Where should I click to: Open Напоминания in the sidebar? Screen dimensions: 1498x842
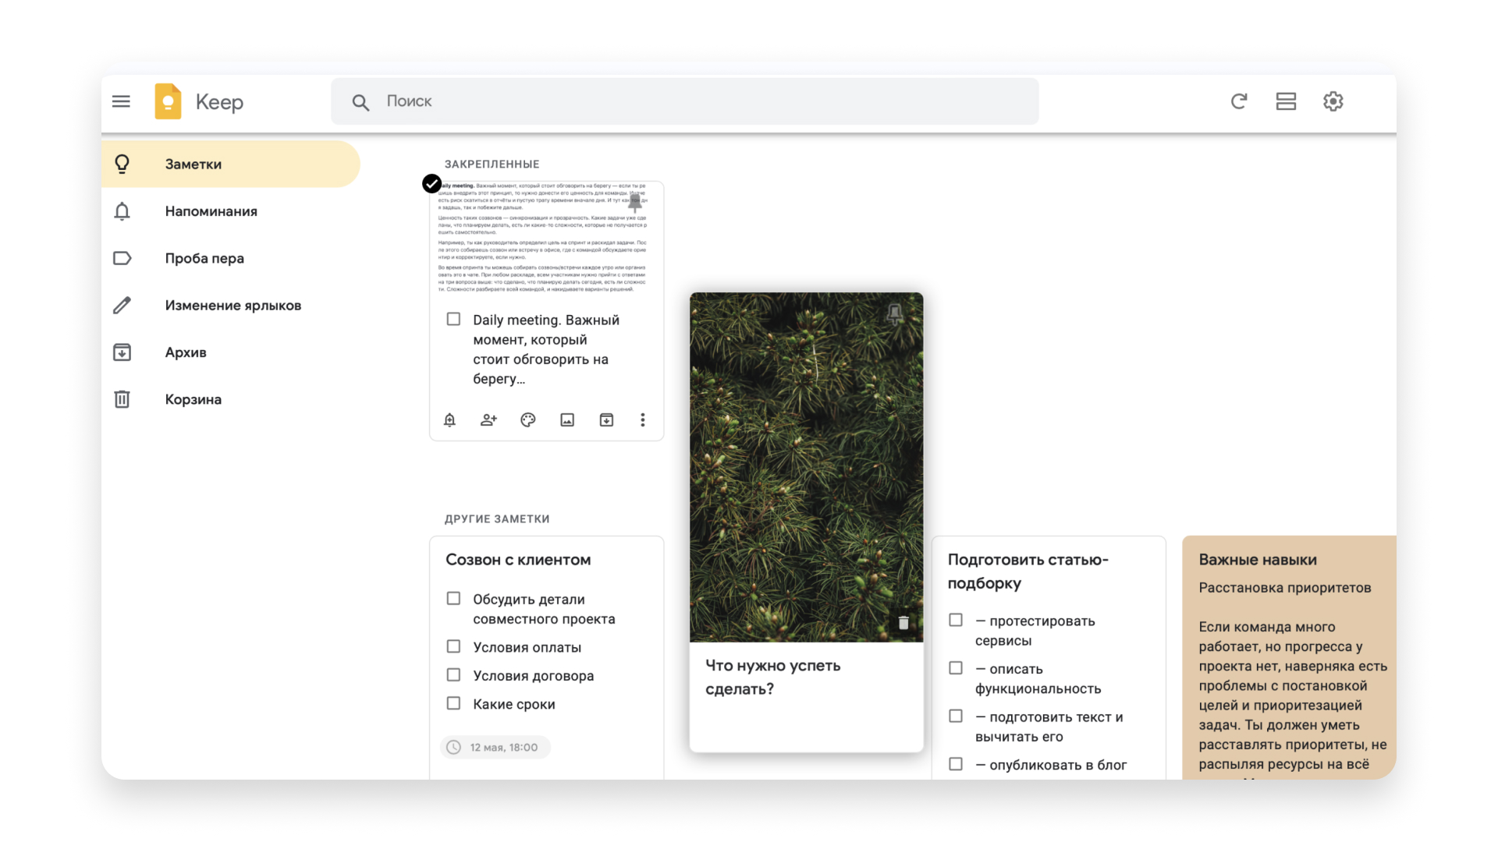coord(230,211)
